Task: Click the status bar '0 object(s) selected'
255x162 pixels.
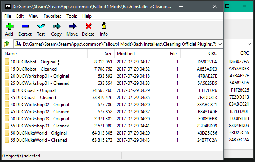Action: tap(21, 156)
